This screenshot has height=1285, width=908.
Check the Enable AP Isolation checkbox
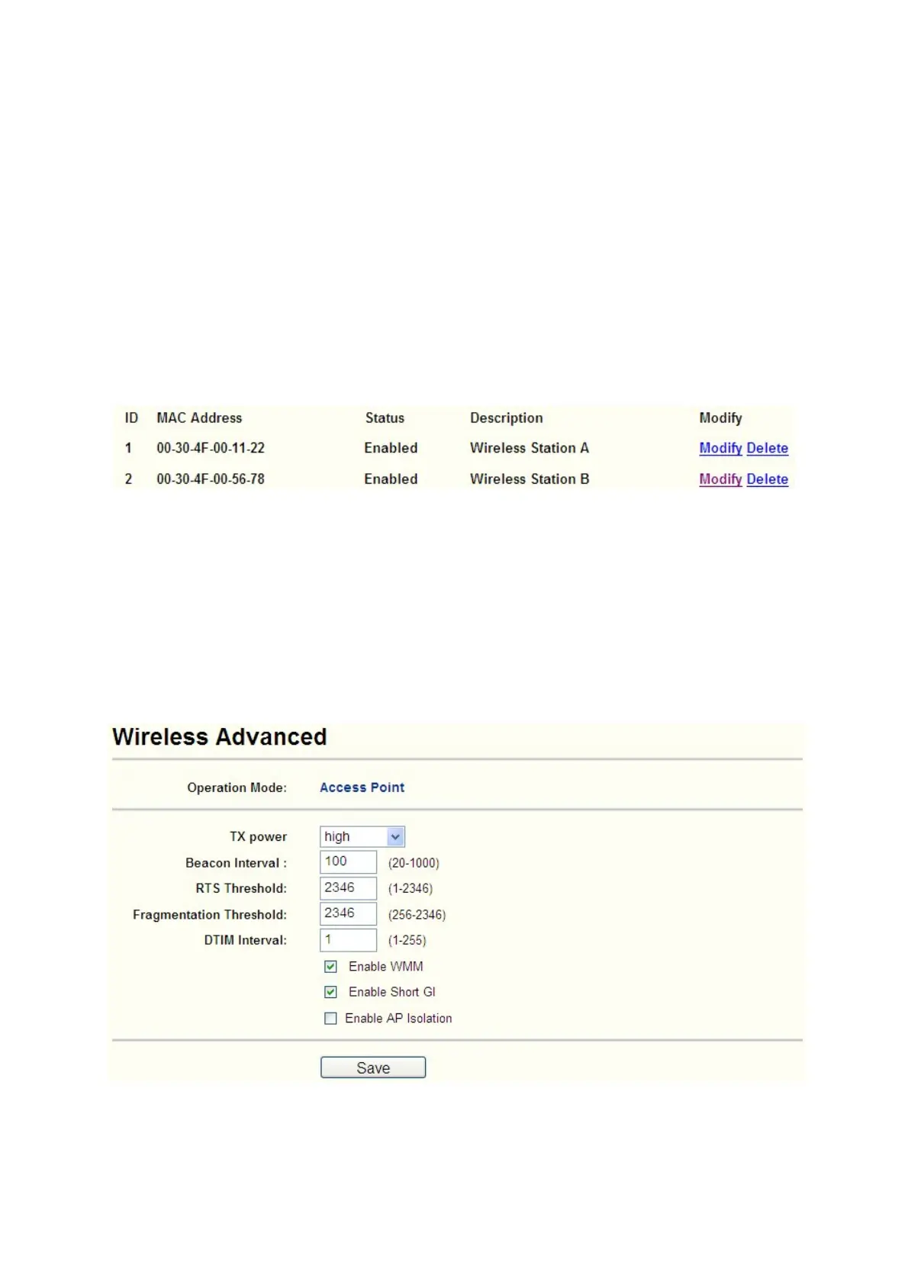point(330,1018)
